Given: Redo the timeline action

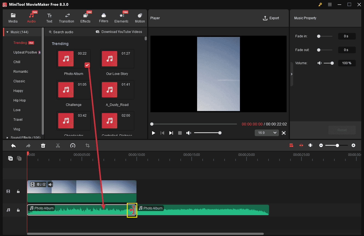Looking at the screenshot, I should point(28,145).
